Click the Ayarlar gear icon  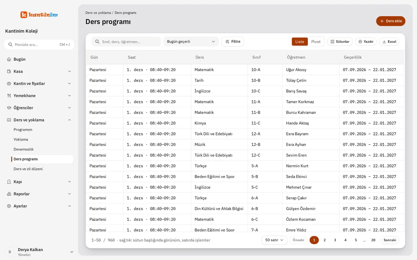pyautogui.click(x=9, y=206)
